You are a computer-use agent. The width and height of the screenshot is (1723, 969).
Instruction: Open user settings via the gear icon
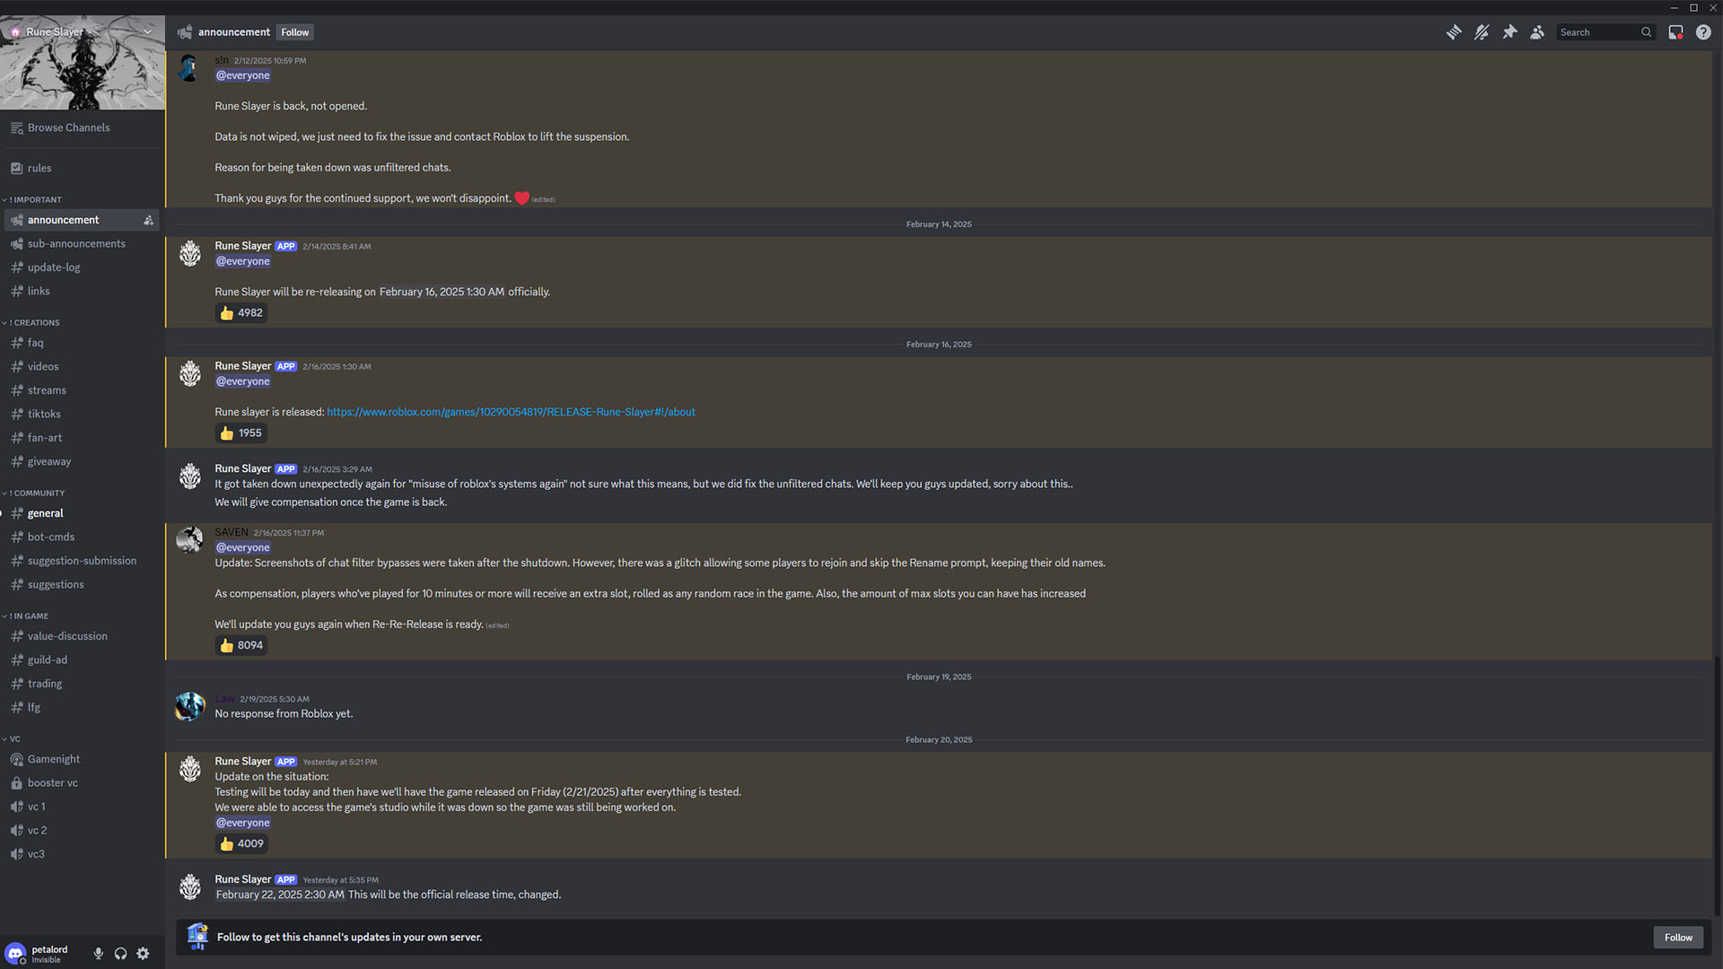click(x=143, y=954)
